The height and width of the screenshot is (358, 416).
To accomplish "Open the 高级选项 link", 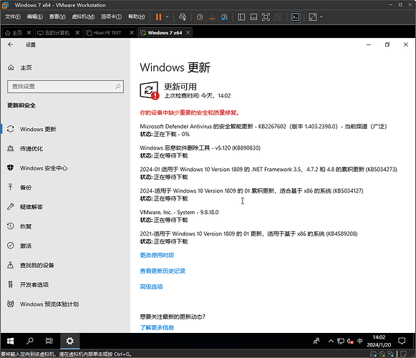I will tap(151, 287).
